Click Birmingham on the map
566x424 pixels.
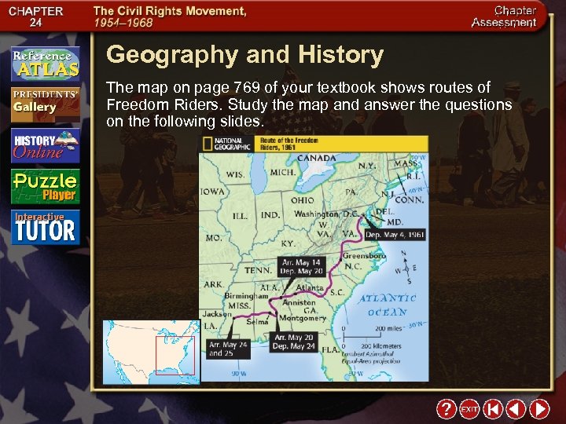246,296
